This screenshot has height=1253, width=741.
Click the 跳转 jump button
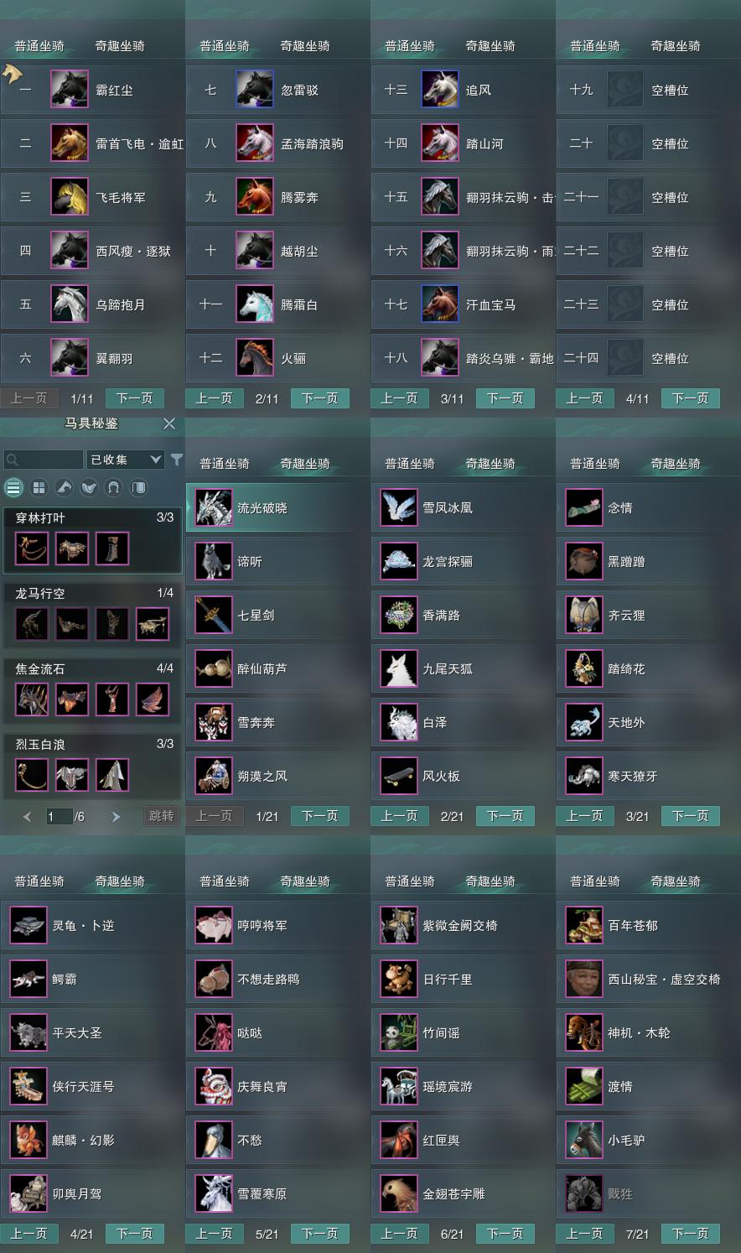coord(161,816)
